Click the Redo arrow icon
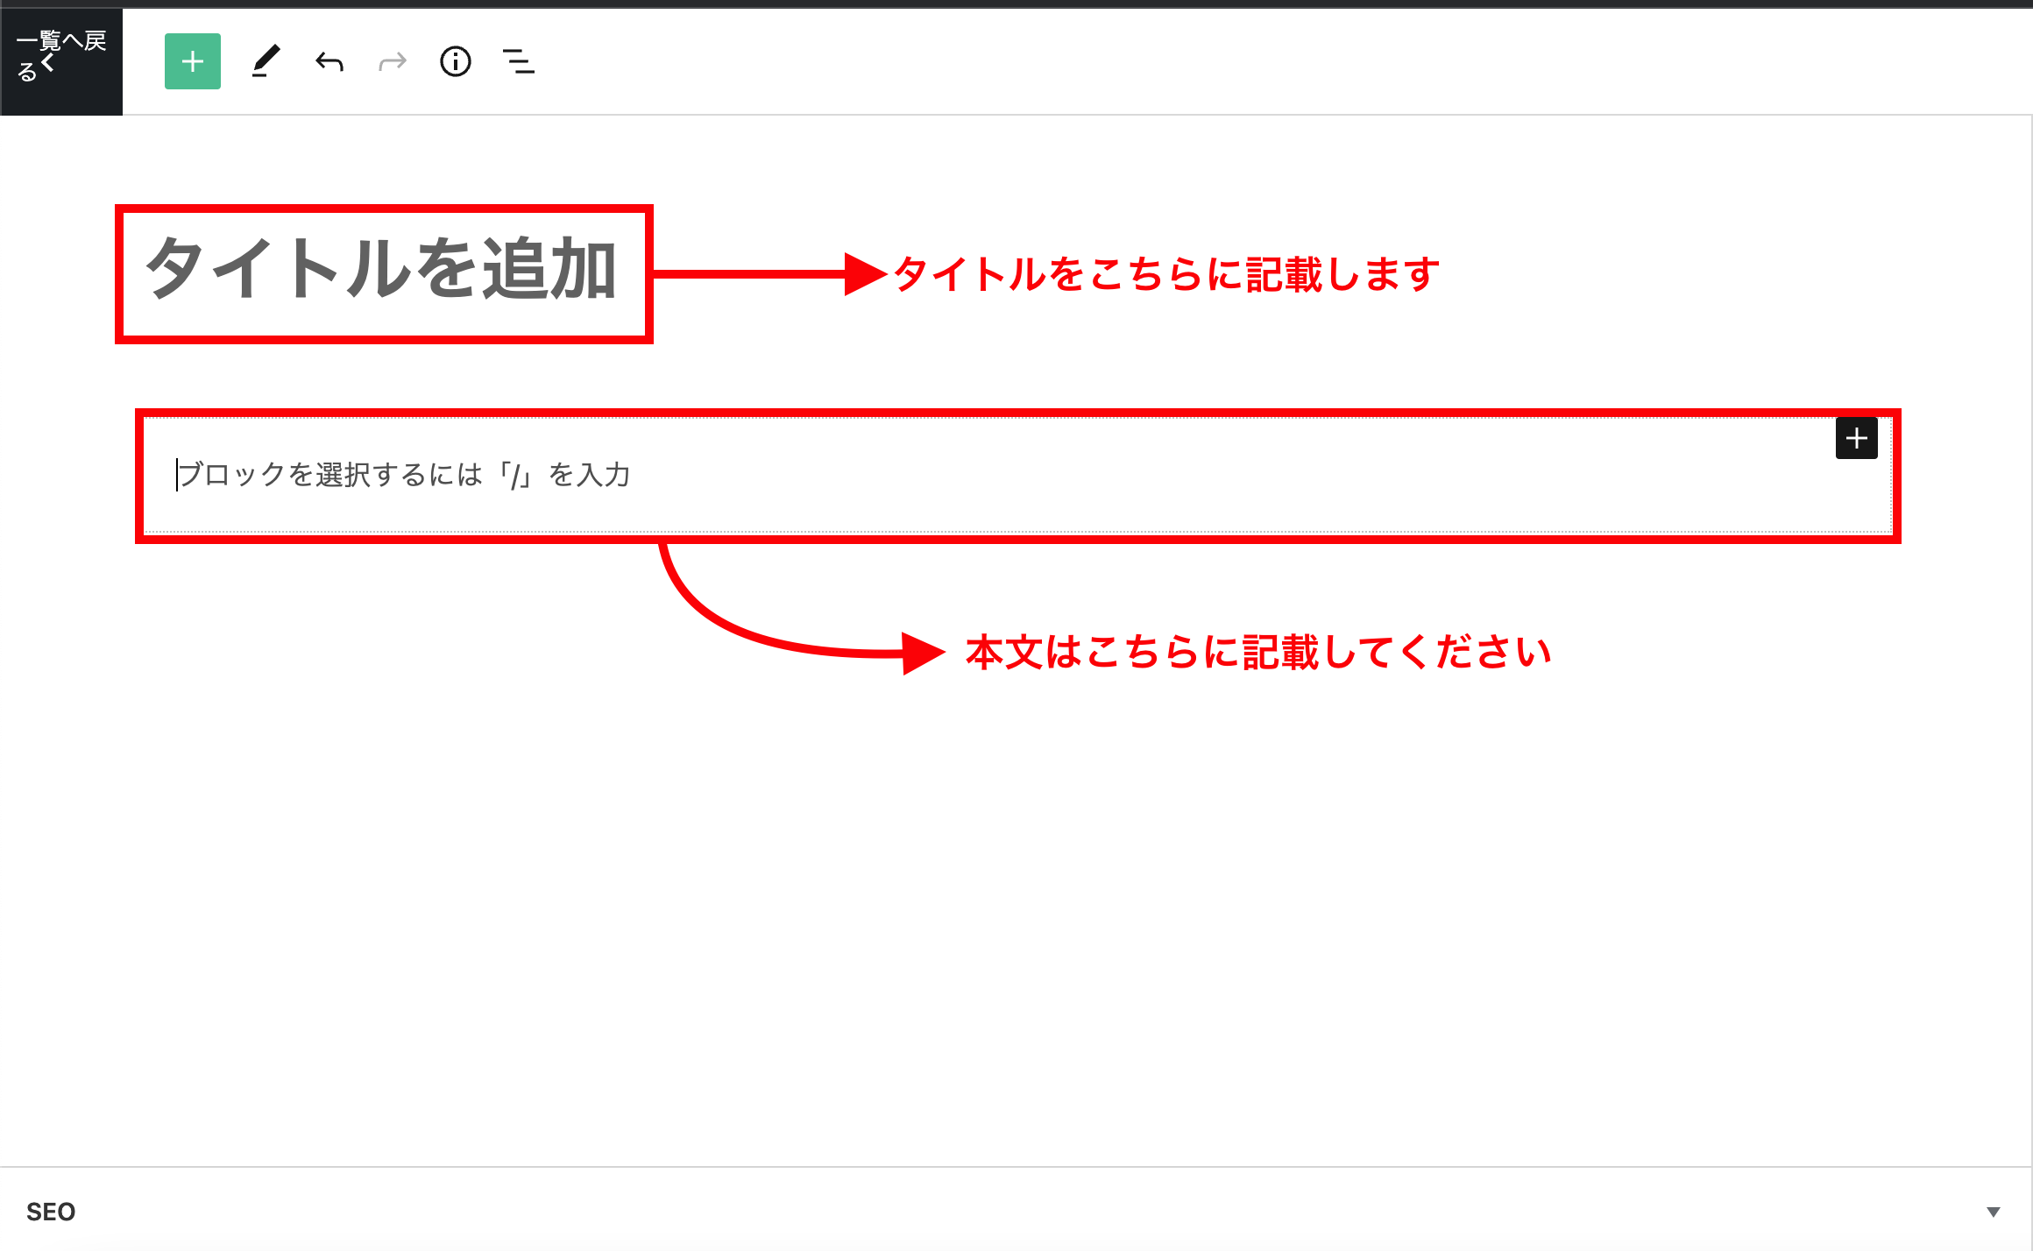This screenshot has width=2033, height=1251. [393, 61]
